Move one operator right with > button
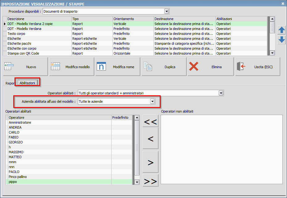This screenshot has height=198, width=287. point(150,162)
